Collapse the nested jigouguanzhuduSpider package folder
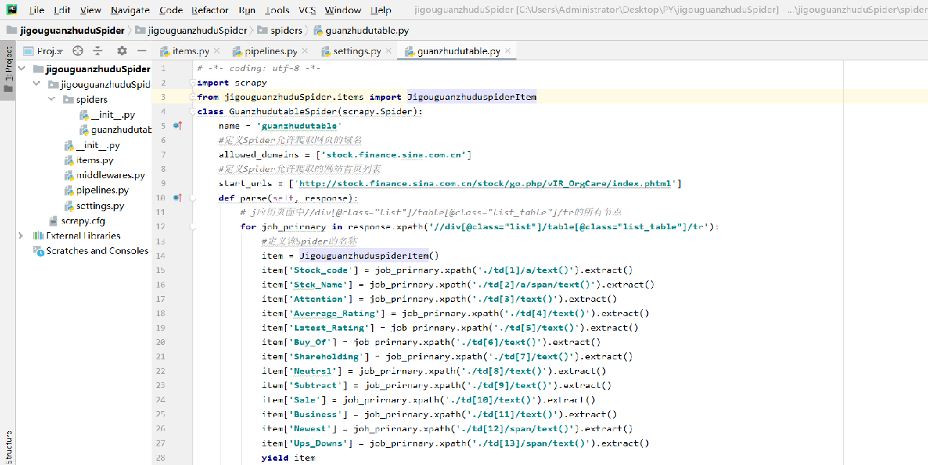Image resolution: width=928 pixels, height=465 pixels. (38, 84)
